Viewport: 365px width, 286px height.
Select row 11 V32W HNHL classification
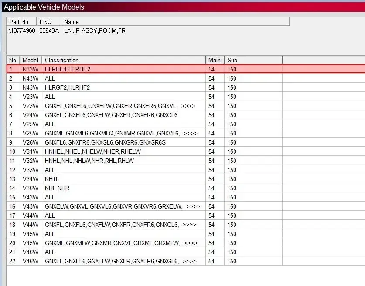click(89, 161)
